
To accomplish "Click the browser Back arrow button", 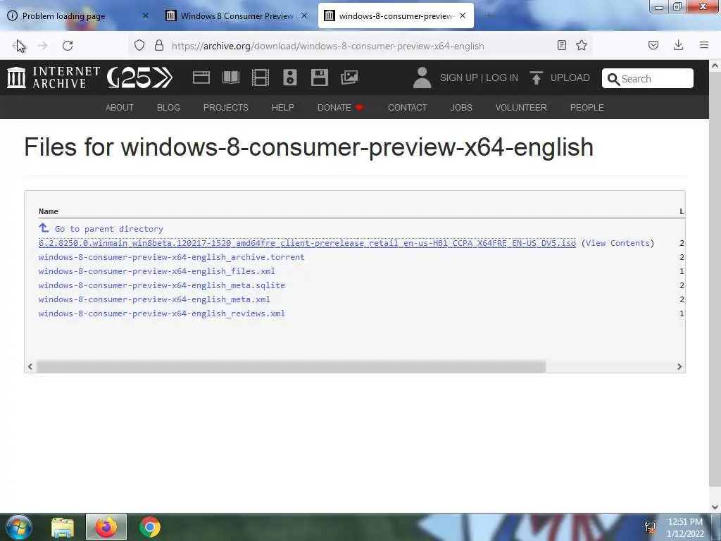I will [x=18, y=46].
